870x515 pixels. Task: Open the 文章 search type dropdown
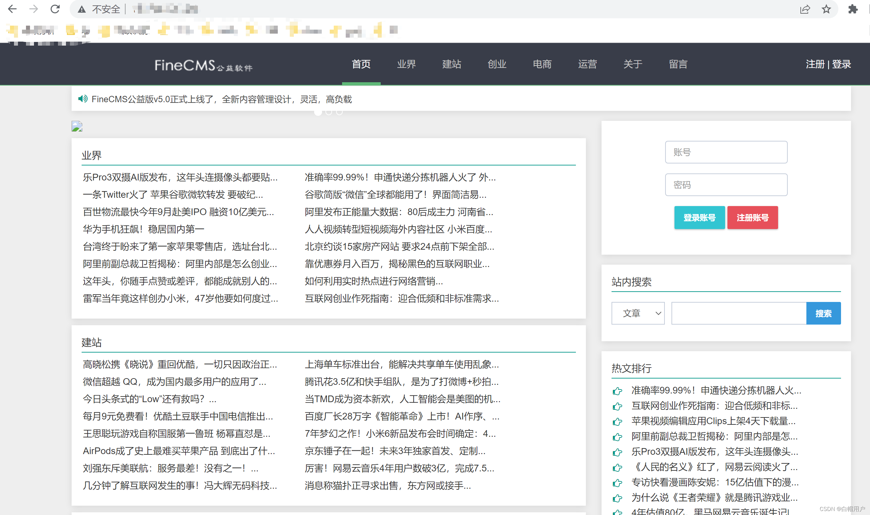pos(638,313)
